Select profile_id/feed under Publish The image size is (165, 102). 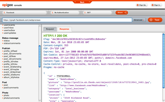pyautogui.click(x=11, y=51)
